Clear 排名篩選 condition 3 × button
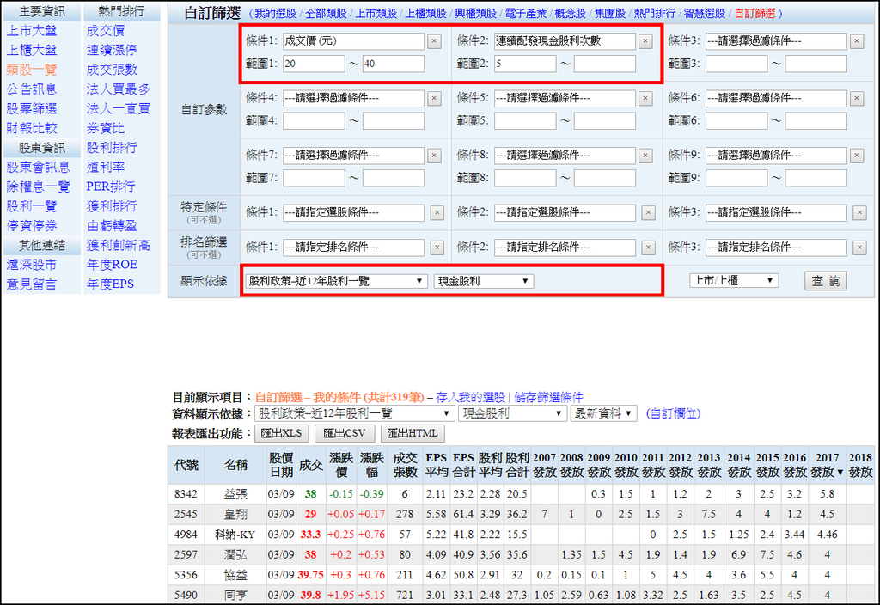 [x=859, y=247]
